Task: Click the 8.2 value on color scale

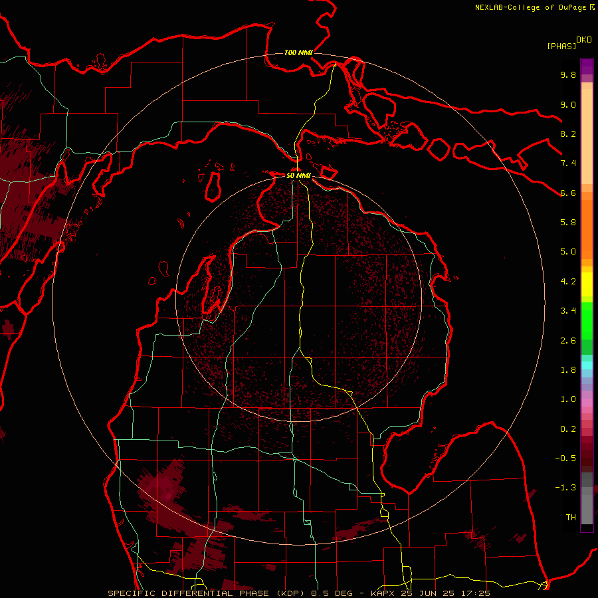Action: pos(568,134)
